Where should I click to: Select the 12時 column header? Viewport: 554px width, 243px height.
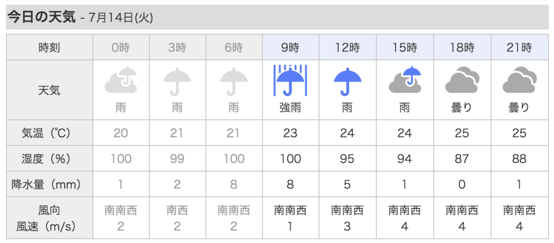click(348, 47)
